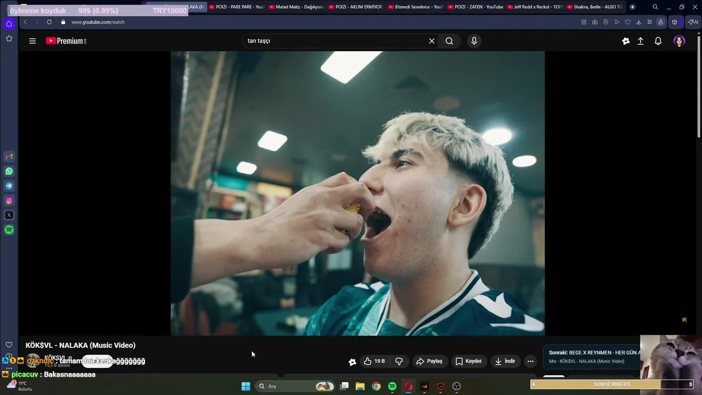Open Opera easy setup sliders icon
Screen dimensions: 702x395
650,22
